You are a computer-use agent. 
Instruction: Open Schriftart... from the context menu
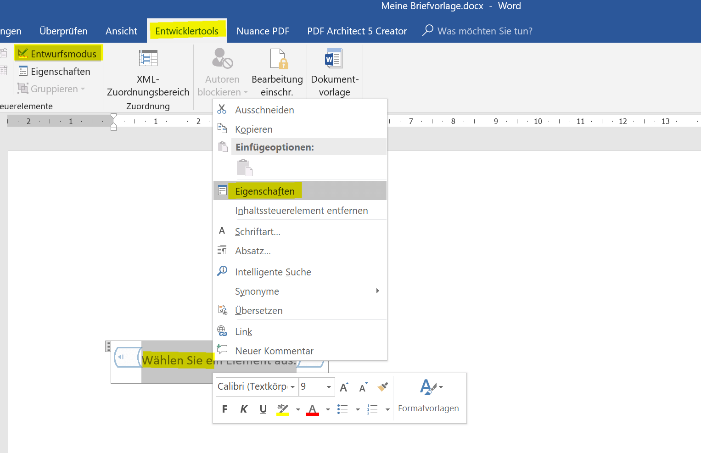point(300,231)
